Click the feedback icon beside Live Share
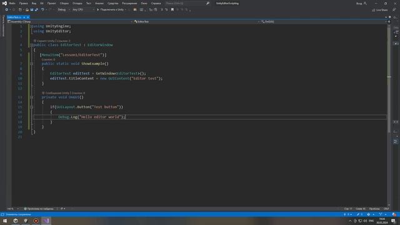Screen dimensions: 400x225 point(394,10)
